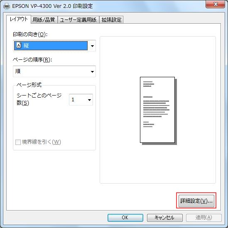The height and width of the screenshot is (228, 228).
Task: Click the portrait page icon in orientation box
Action: pos(19,45)
